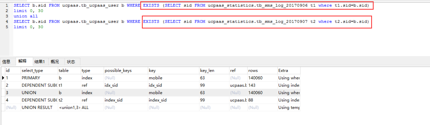Click 140060 in the UNION row
Screen dimensions: 430x125
(x=262, y=93)
